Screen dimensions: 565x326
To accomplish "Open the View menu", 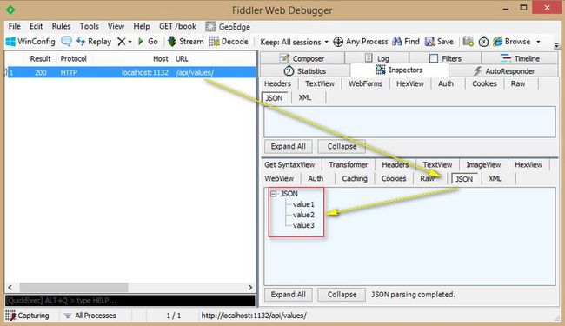I will (116, 26).
